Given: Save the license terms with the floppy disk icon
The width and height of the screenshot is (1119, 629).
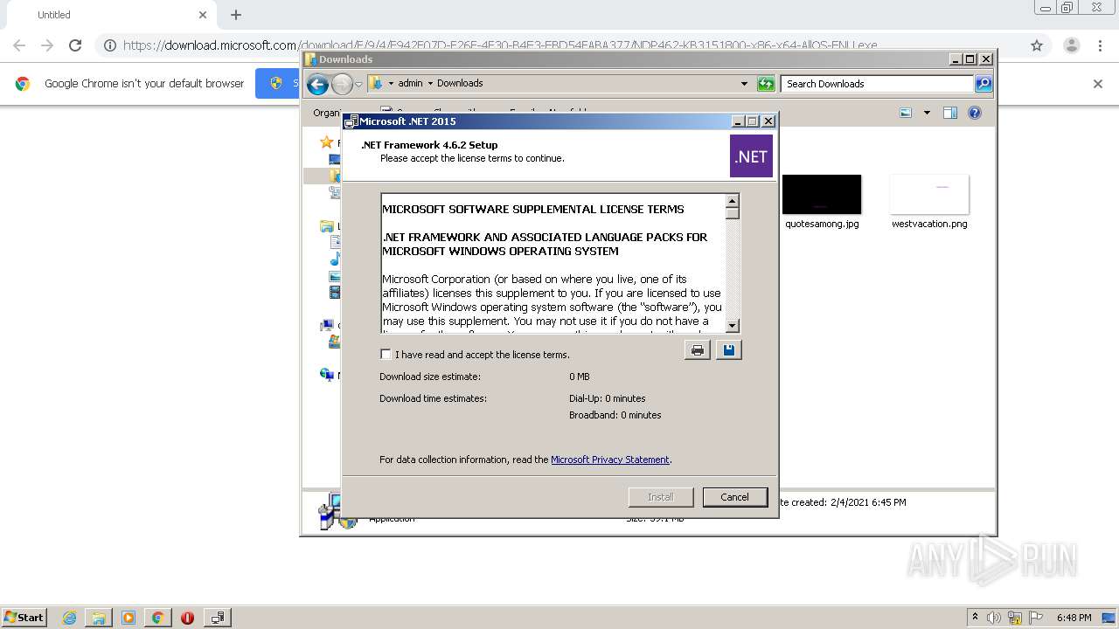Looking at the screenshot, I should [729, 350].
